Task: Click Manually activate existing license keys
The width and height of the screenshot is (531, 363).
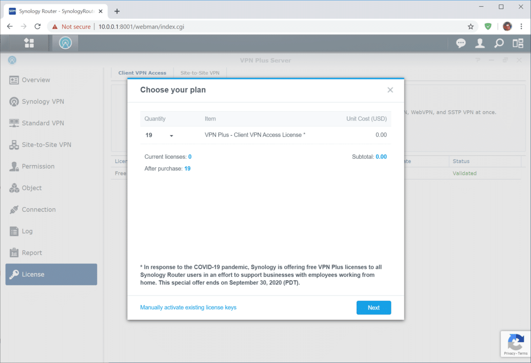Action: click(x=188, y=308)
